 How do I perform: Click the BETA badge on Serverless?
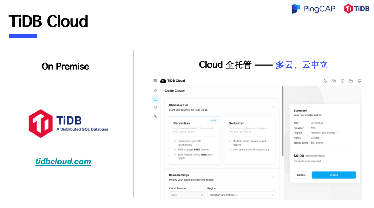tap(213, 120)
